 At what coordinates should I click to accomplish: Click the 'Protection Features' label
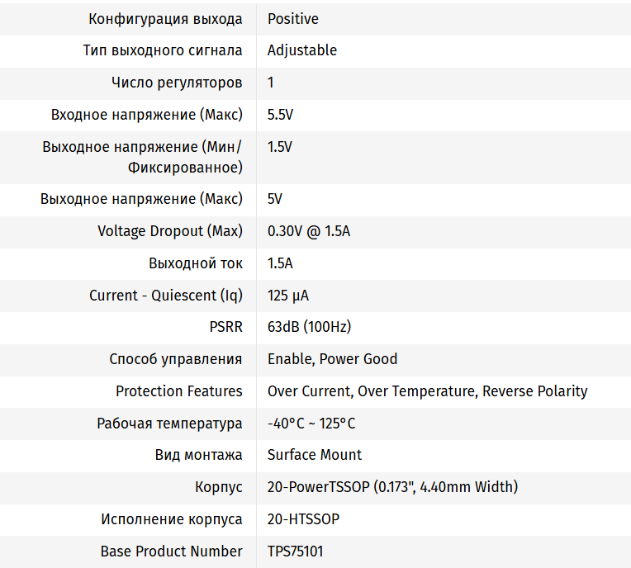(x=179, y=391)
